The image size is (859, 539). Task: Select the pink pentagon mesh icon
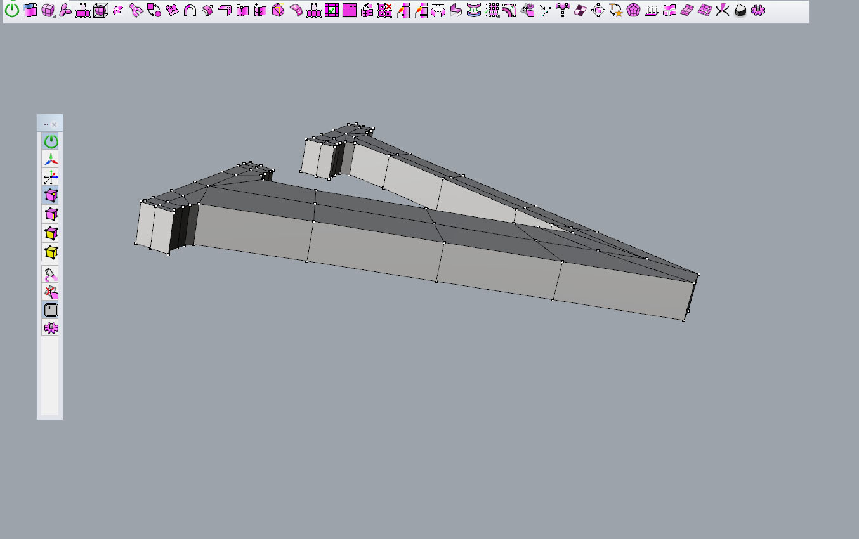[634, 10]
